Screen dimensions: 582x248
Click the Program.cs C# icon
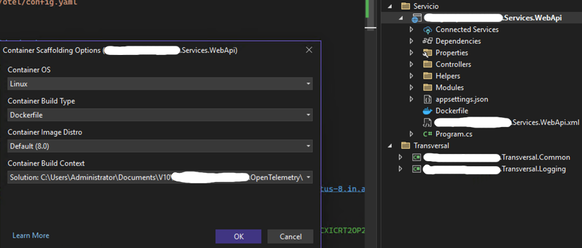click(x=427, y=134)
